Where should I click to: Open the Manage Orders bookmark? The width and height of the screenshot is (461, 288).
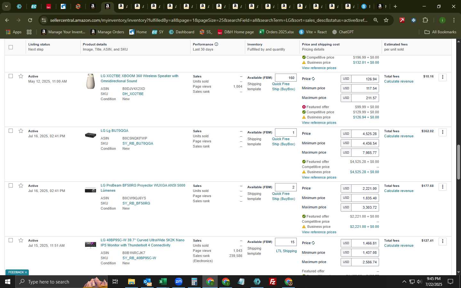[107, 32]
